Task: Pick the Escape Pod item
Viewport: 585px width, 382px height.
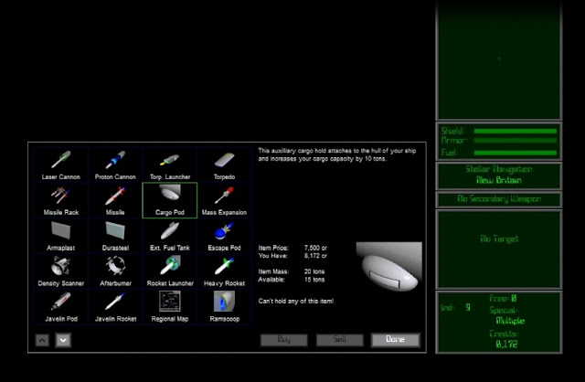Action: click(x=224, y=236)
